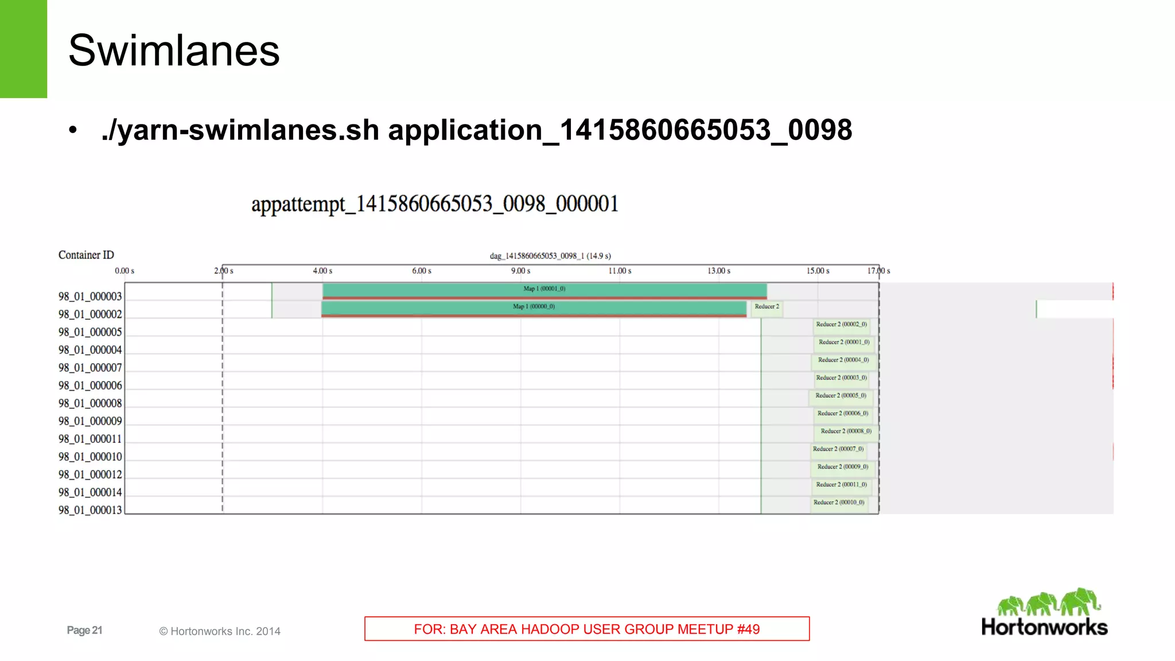Click the 13.00 s time axis tick
This screenshot has width=1175, height=661.
click(x=719, y=271)
